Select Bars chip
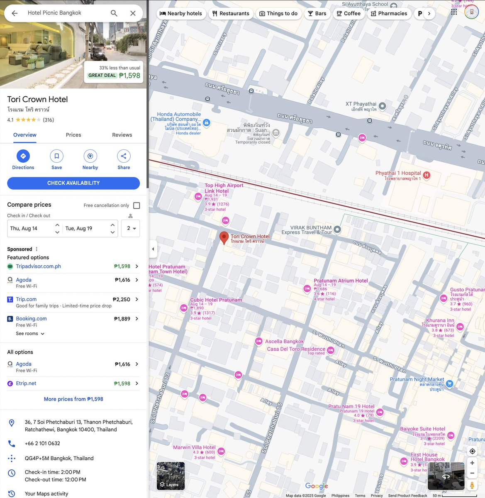Viewport: 485px width, 498px height. pos(317,13)
